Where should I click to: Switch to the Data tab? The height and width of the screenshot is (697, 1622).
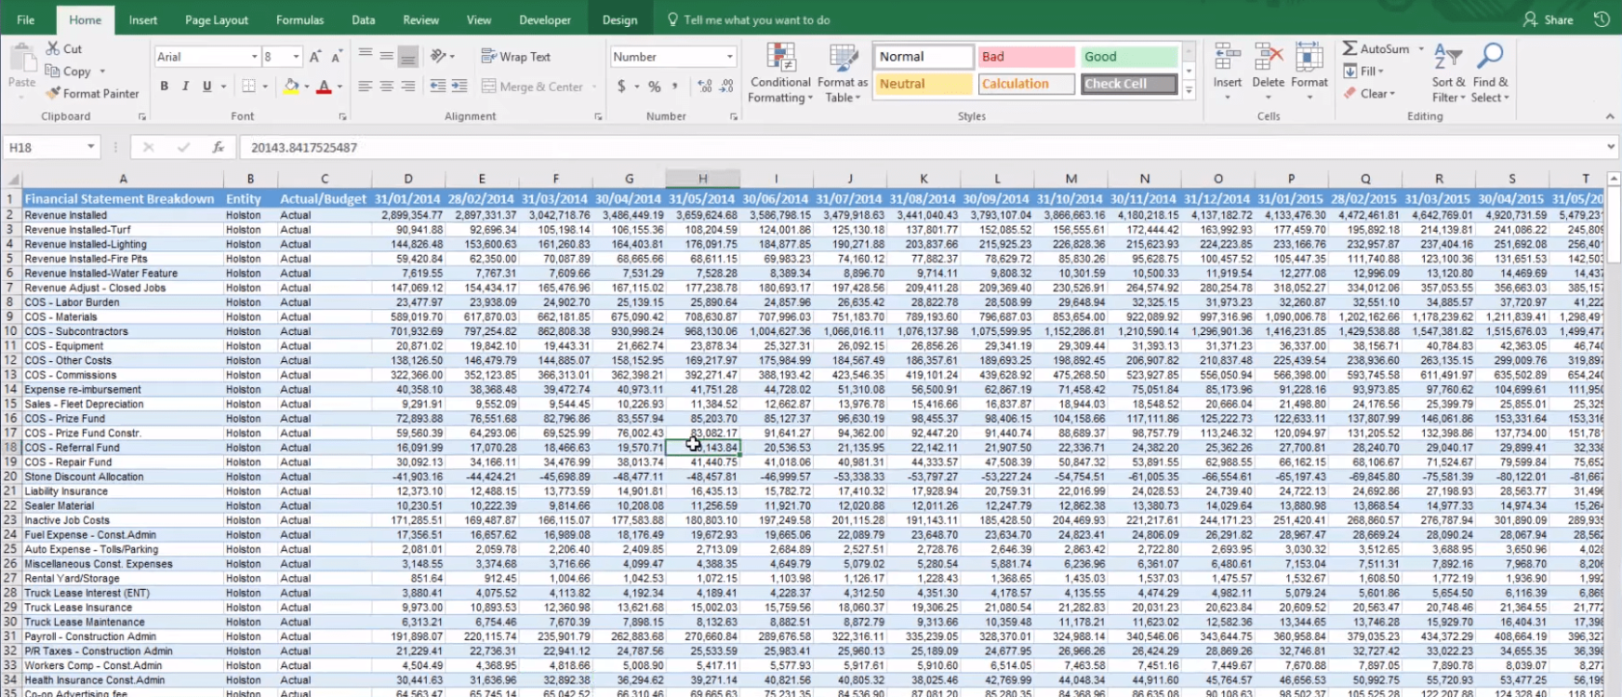(363, 19)
